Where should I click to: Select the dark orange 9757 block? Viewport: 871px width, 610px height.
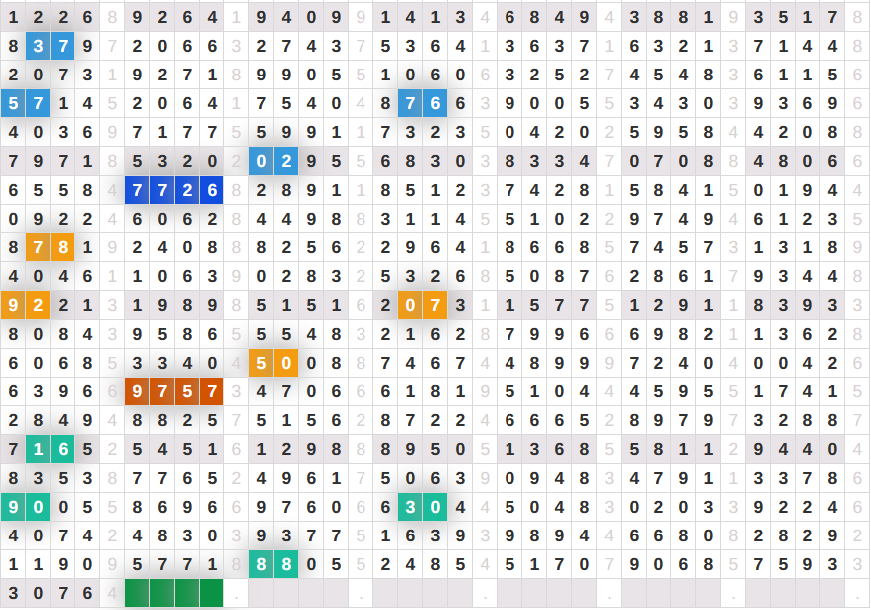coord(174,391)
